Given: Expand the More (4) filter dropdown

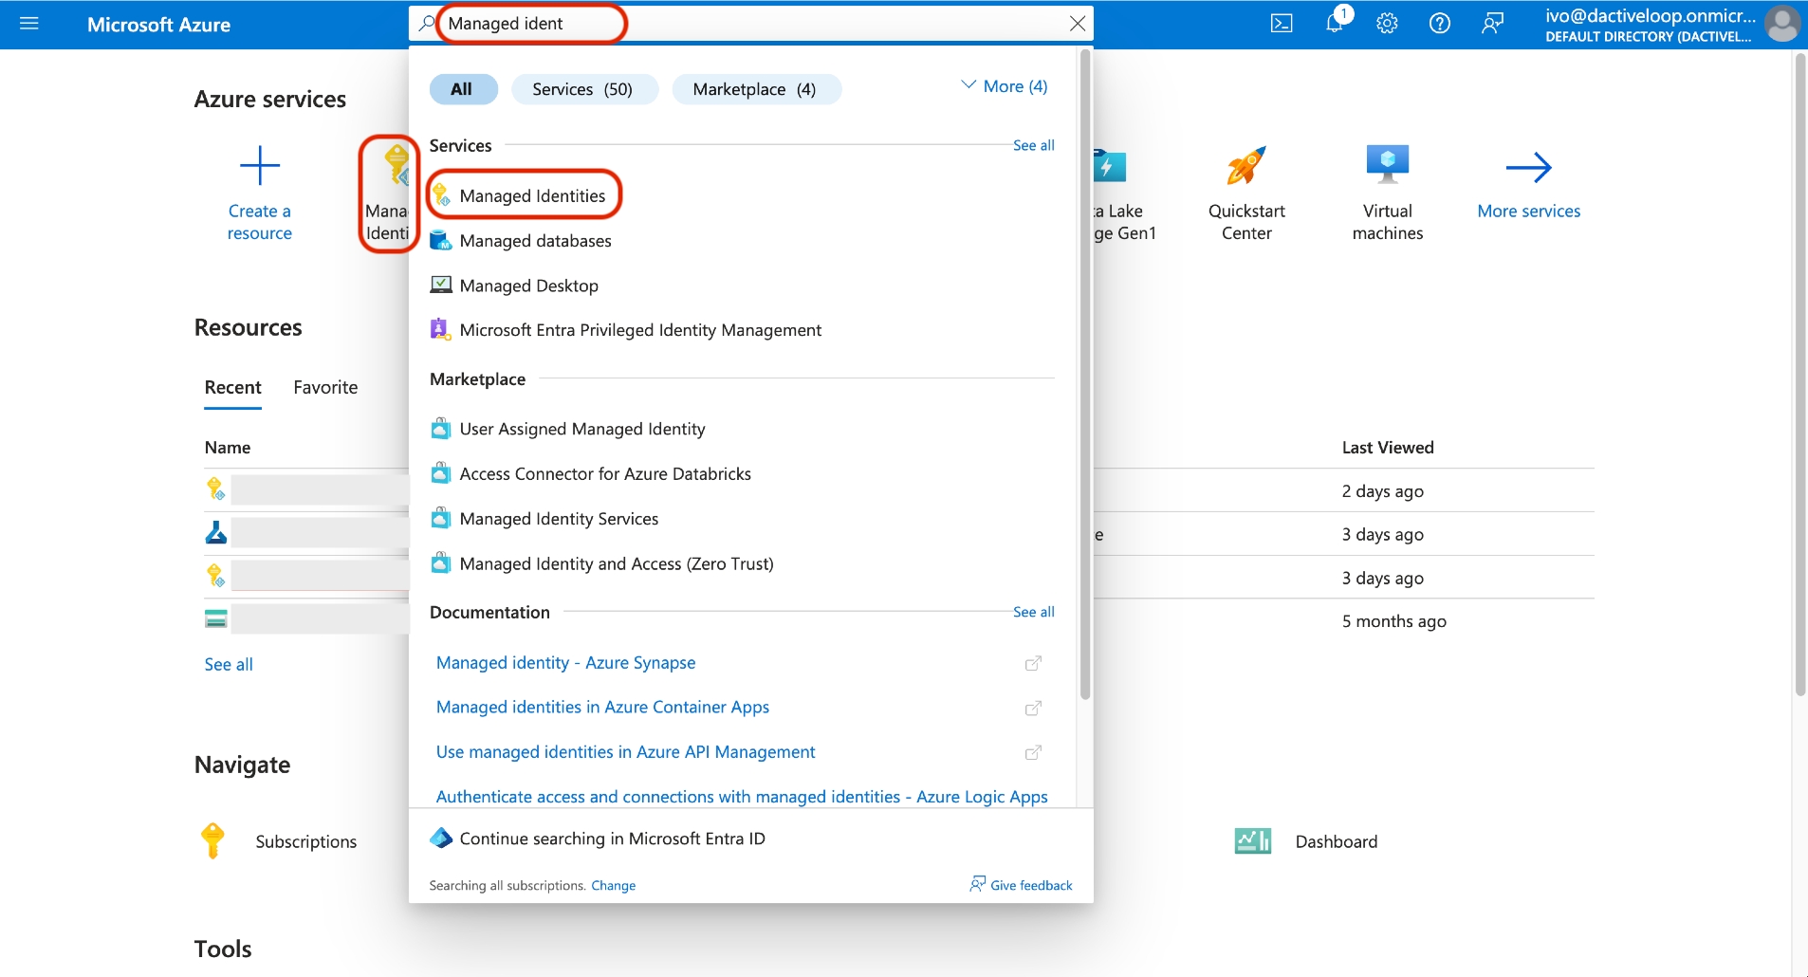Looking at the screenshot, I should pos(1005,86).
